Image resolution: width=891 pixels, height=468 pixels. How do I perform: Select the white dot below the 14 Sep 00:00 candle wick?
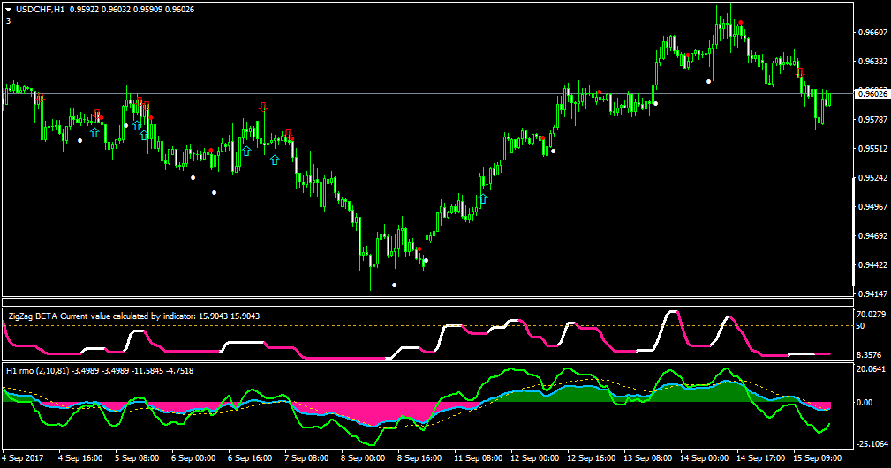[x=708, y=81]
